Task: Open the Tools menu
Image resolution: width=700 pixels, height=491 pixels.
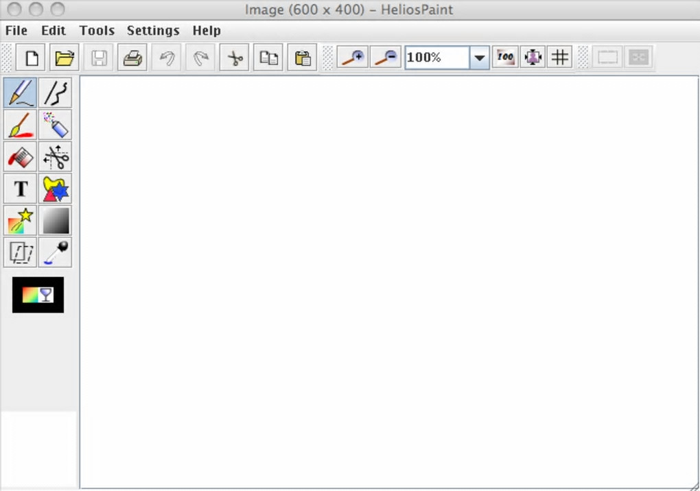Action: 97,30
